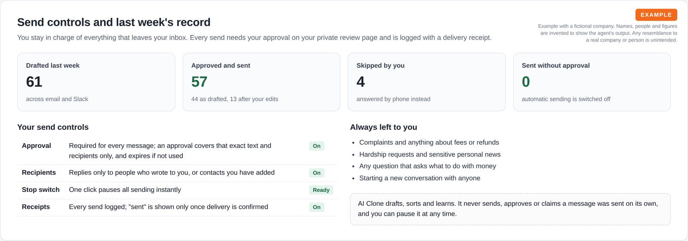Select the 'Approved and sent' card title
The width and height of the screenshot is (688, 241).
pyautogui.click(x=221, y=66)
